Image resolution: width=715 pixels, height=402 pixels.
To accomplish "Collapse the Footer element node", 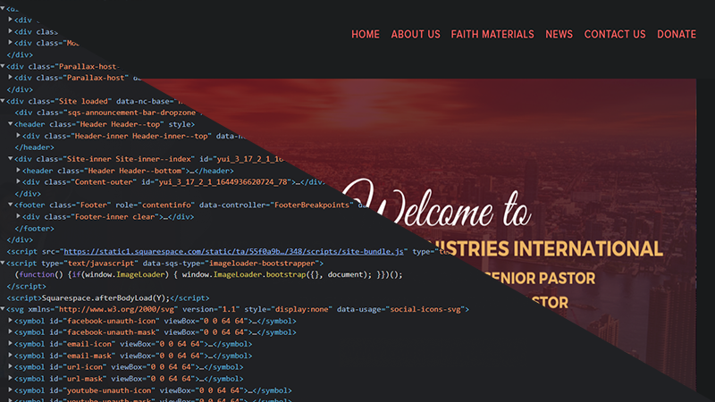I will pos(11,205).
